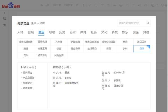The image size is (168, 112).
Task: Apply the 1级目录 heading style
Action: [57, 5]
